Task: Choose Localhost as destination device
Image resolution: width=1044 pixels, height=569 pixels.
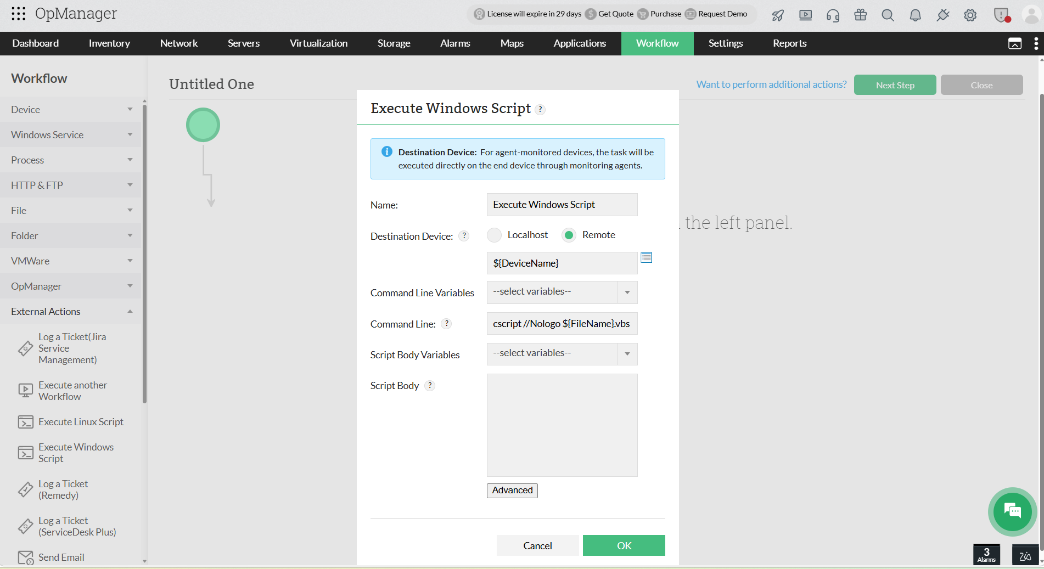Action: point(495,235)
